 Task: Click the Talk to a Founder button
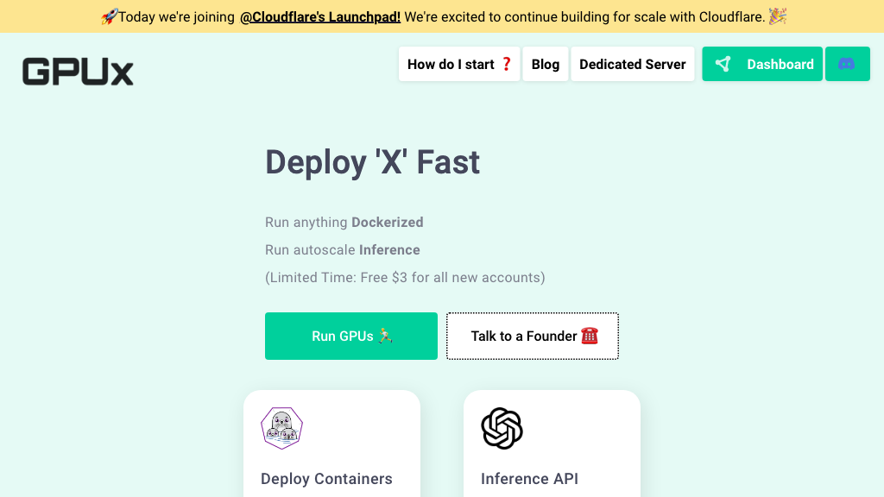[532, 336]
